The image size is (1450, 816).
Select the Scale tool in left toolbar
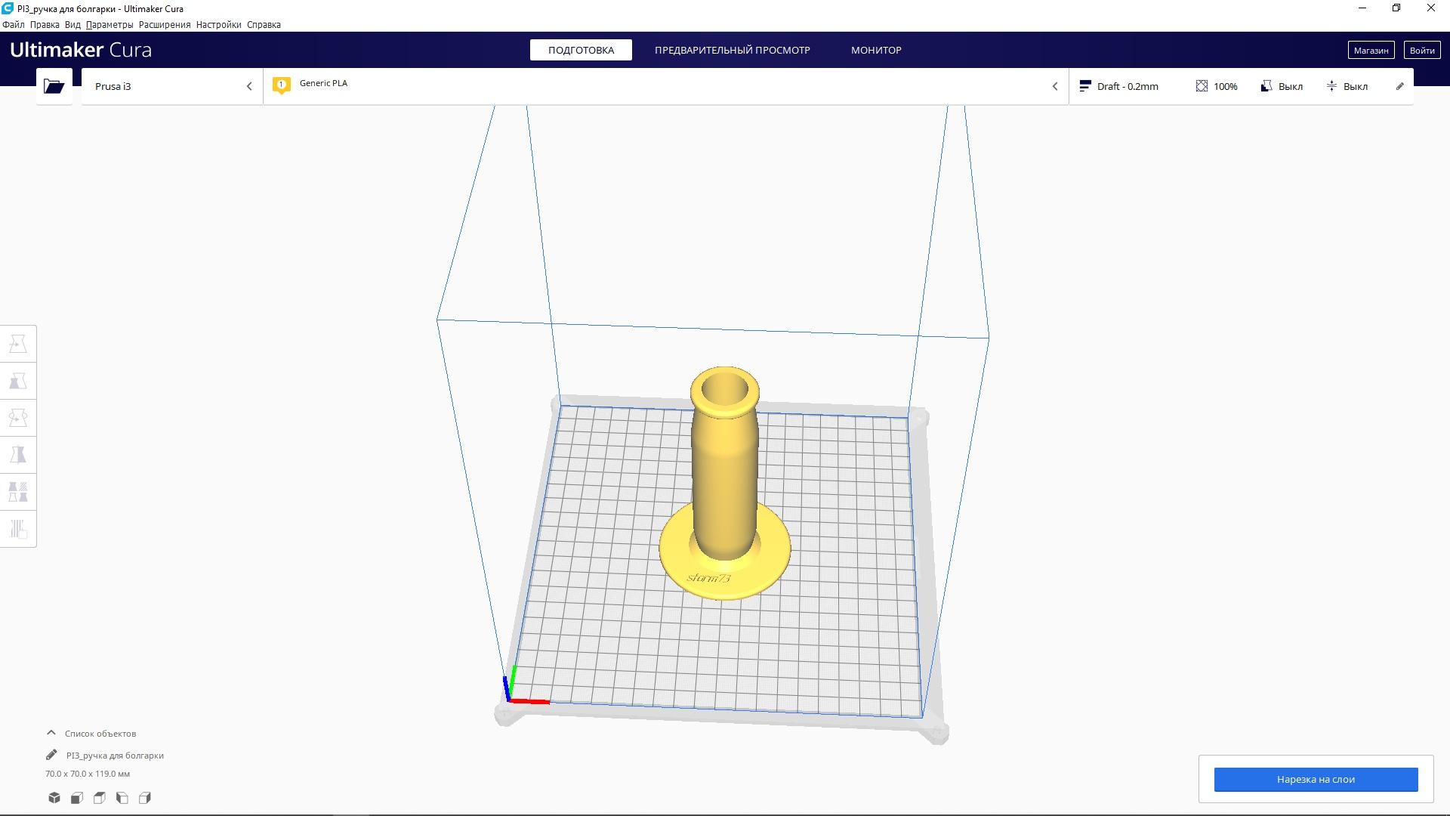[18, 382]
